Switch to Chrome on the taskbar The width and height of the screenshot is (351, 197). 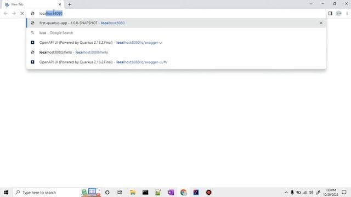tap(184, 192)
